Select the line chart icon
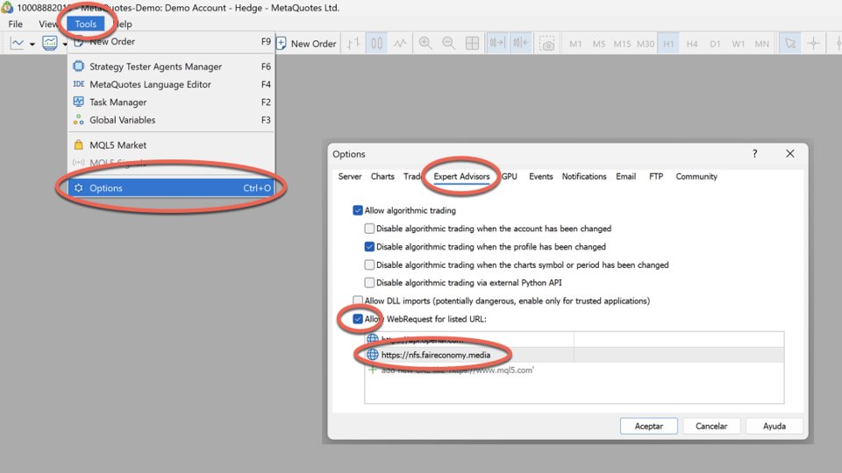 click(400, 44)
